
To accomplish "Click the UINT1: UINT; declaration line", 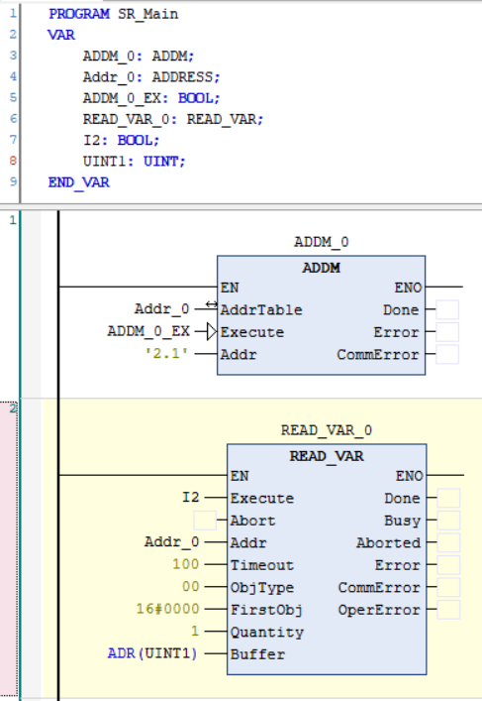I will click(x=134, y=162).
